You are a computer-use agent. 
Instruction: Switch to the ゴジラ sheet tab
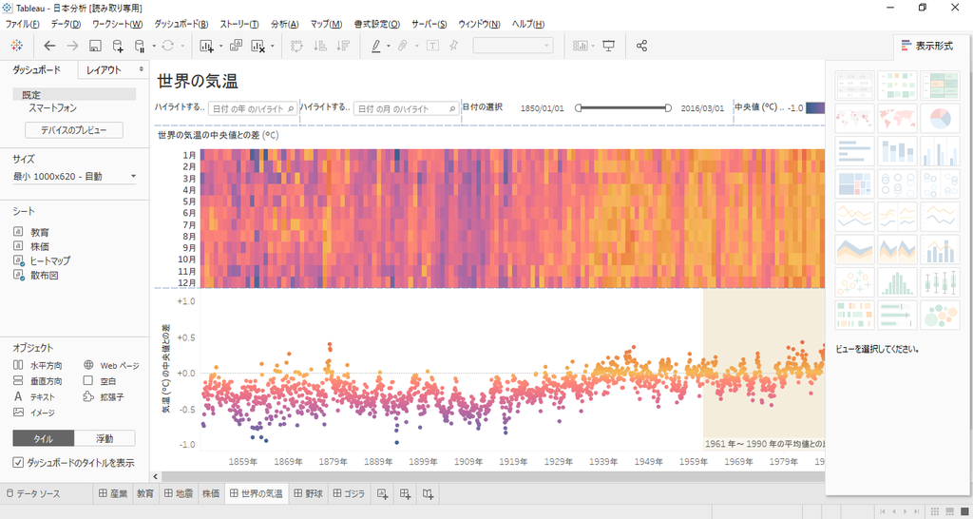[350, 494]
